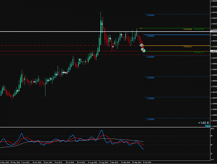This screenshot has height=164, width=217.
Task: Select the solid blue line at 1.50000
Action: pos(177,35)
